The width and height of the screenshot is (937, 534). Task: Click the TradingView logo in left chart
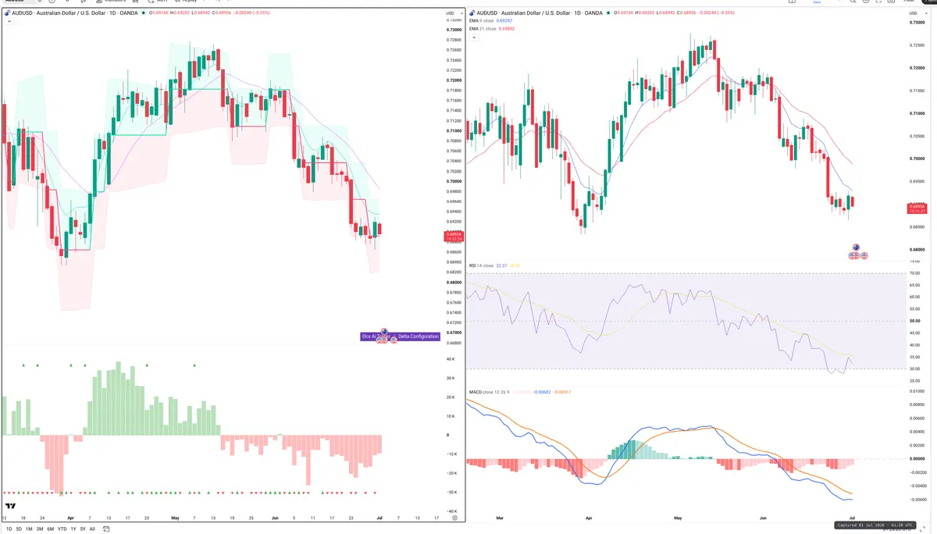click(x=10, y=506)
